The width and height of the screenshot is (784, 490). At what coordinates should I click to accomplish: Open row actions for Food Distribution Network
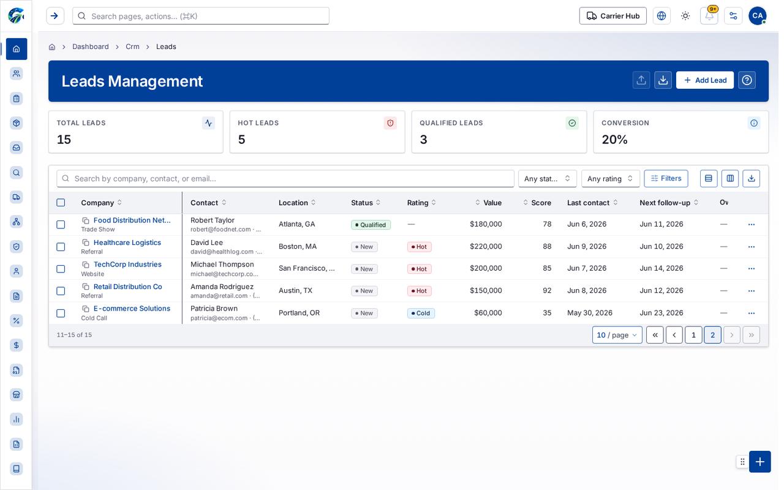point(752,225)
